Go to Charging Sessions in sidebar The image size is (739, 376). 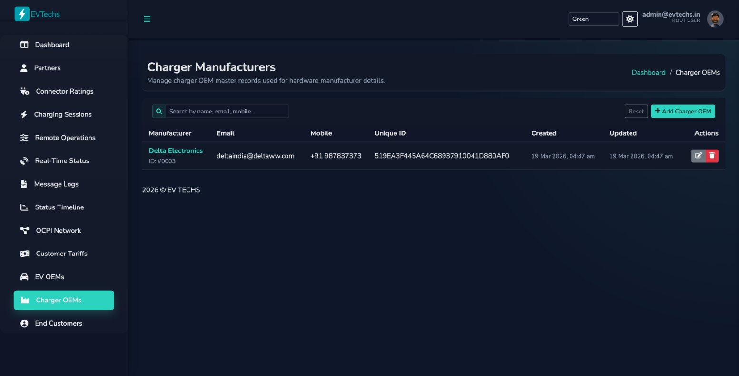click(x=63, y=114)
